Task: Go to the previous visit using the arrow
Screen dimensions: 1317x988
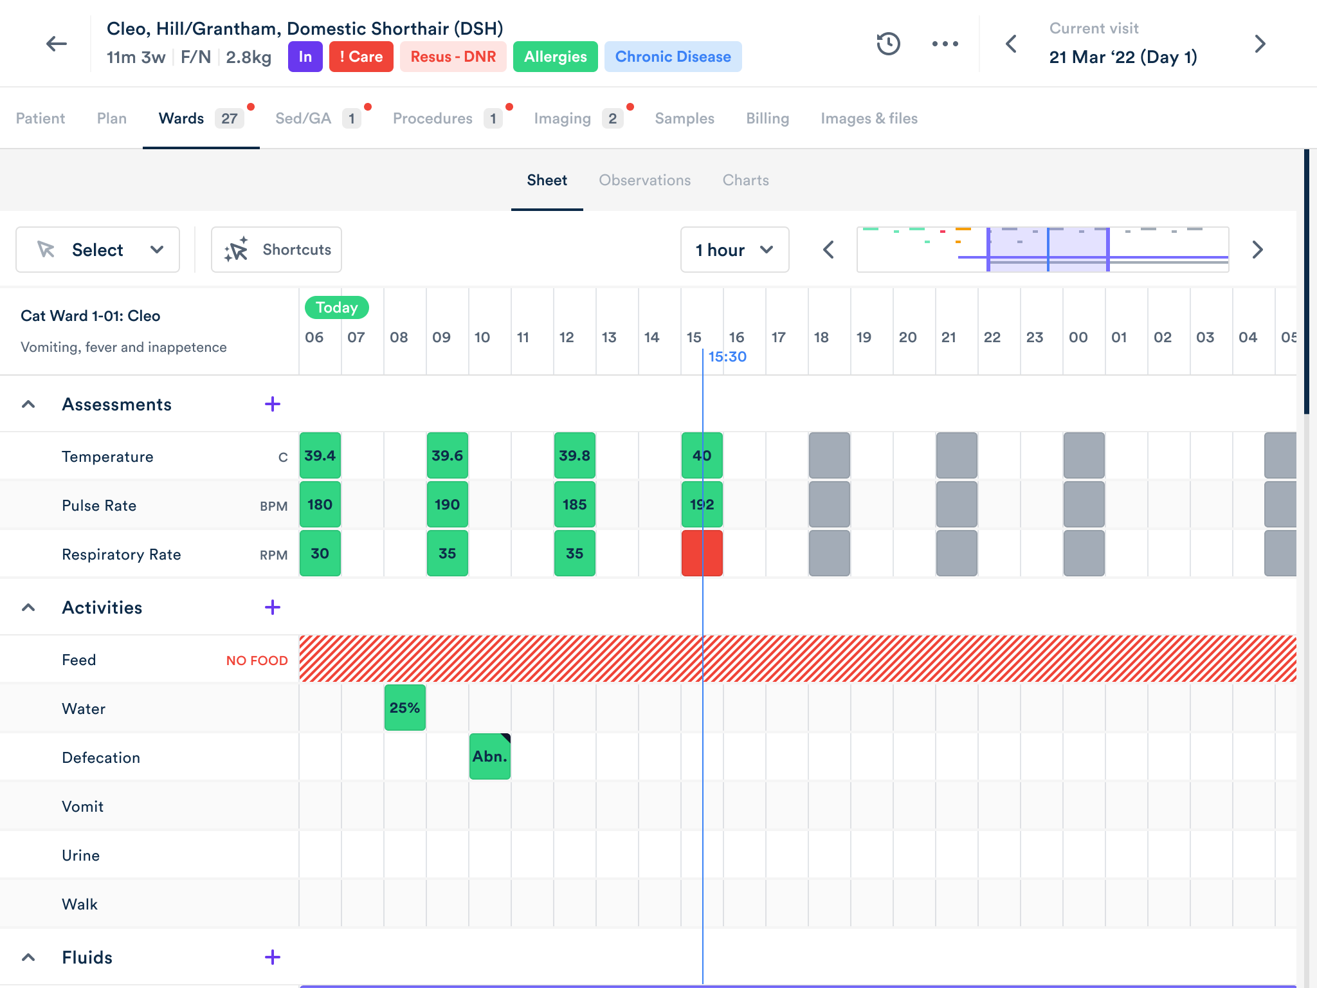Action: click(x=1012, y=44)
